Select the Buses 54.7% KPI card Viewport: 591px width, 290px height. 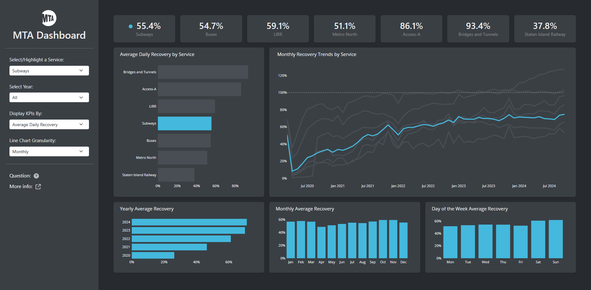coord(211,29)
